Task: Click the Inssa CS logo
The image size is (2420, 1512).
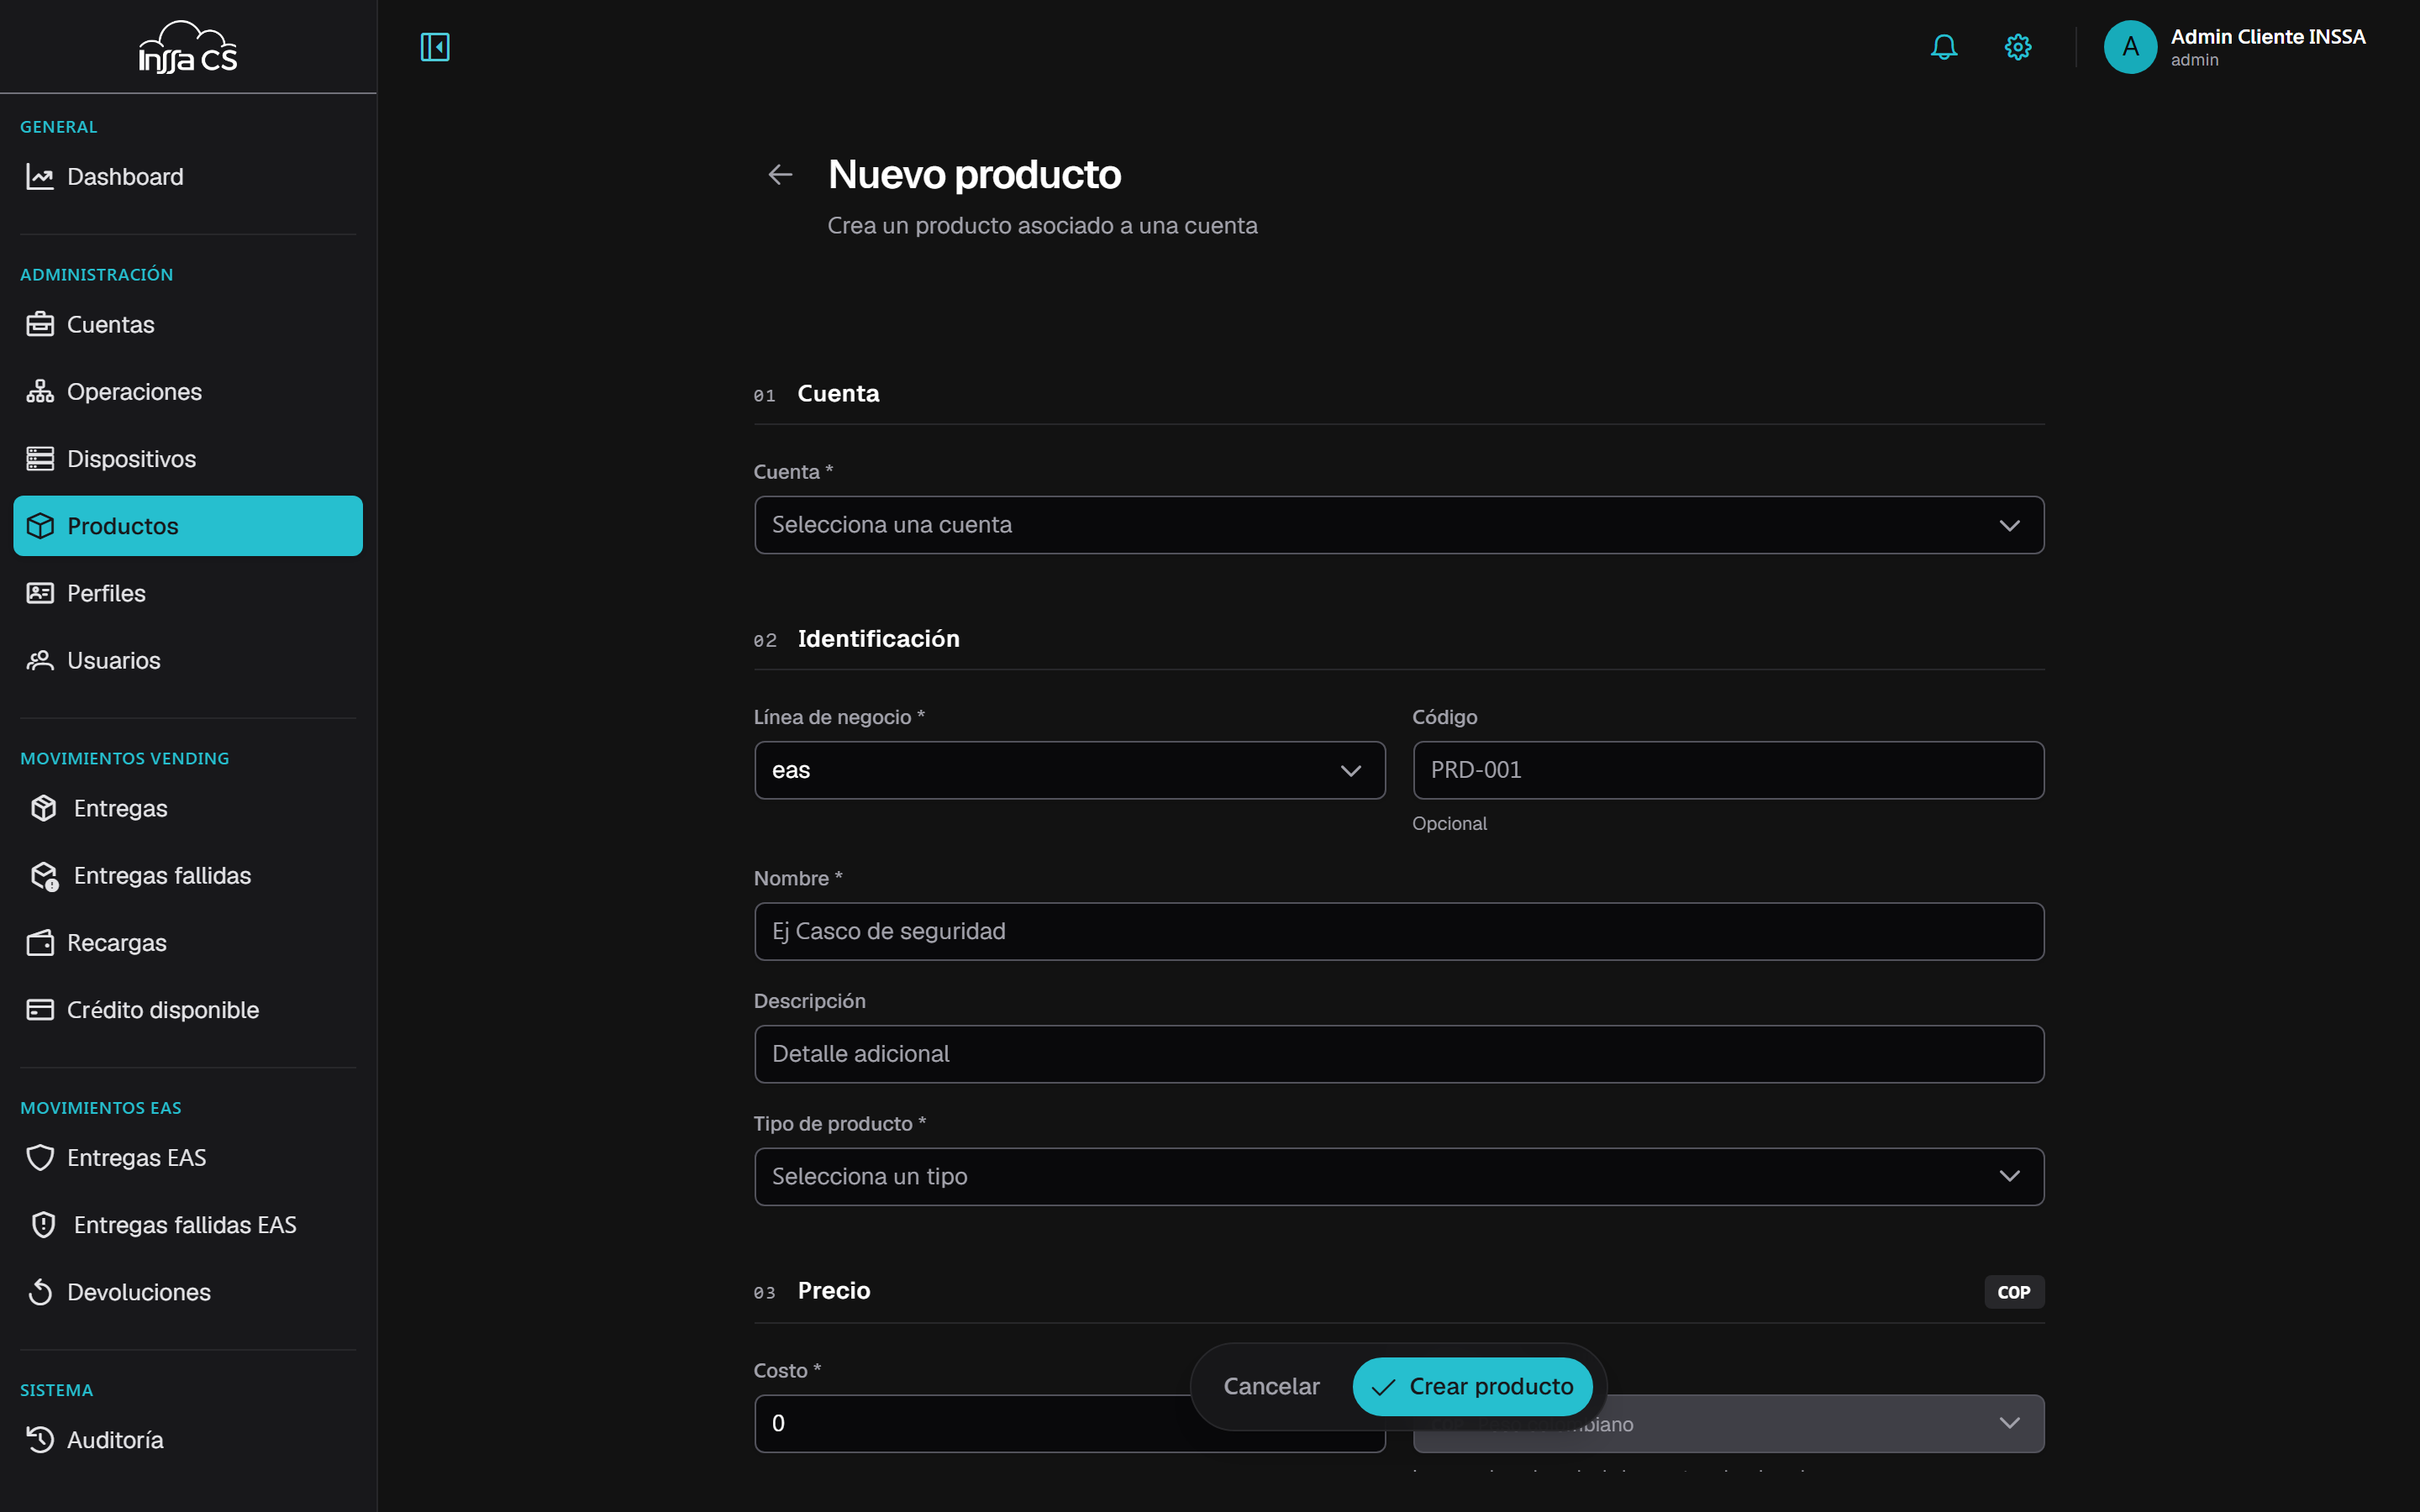Action: [188, 47]
